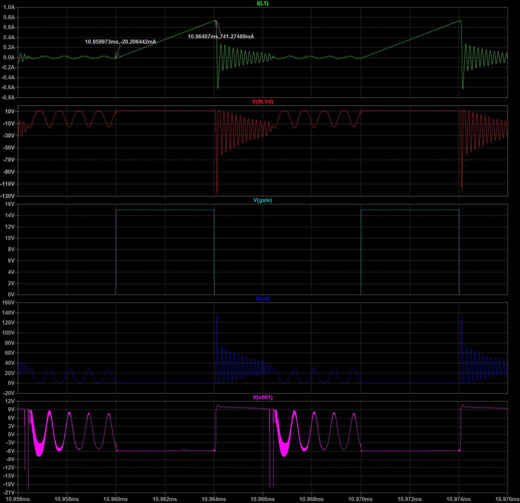Screen dimensions: 520x503
Task: Click the 160V axis label in V(vd) pane
Action: [x=8, y=303]
